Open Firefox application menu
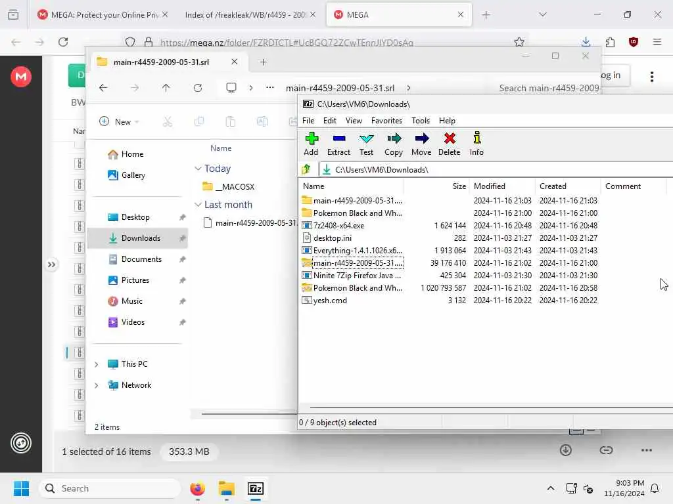This screenshot has width=673, height=504. 657,42
